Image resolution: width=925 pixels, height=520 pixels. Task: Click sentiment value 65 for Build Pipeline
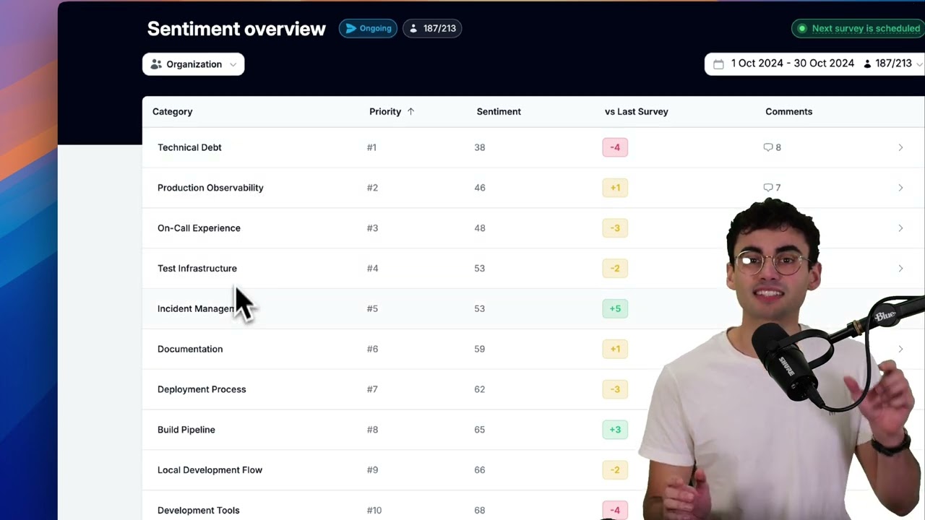(480, 430)
